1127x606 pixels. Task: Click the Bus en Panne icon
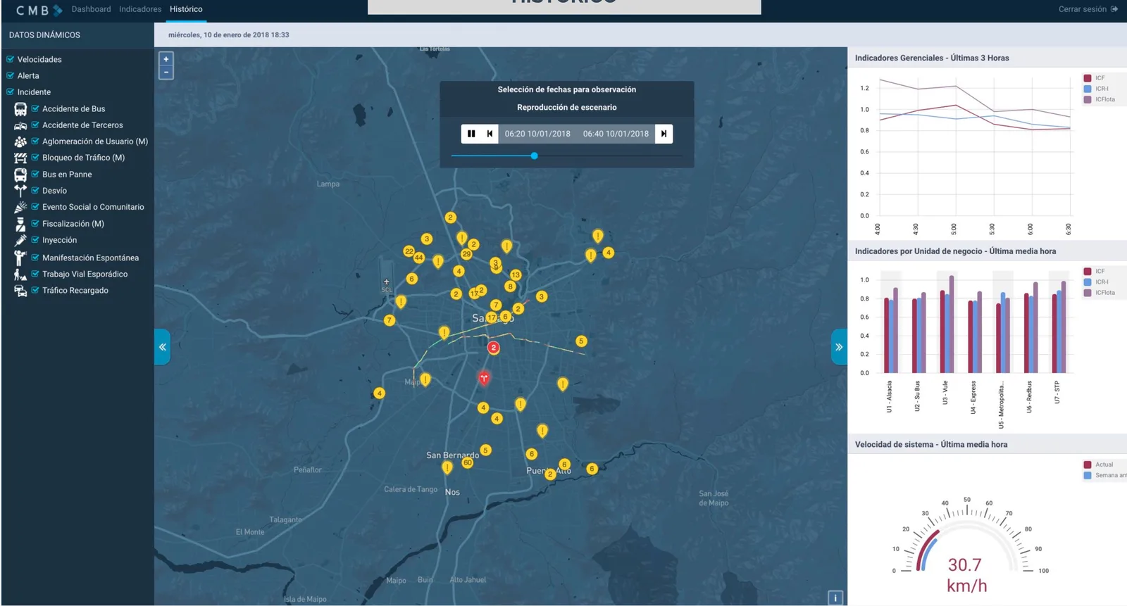(x=20, y=175)
